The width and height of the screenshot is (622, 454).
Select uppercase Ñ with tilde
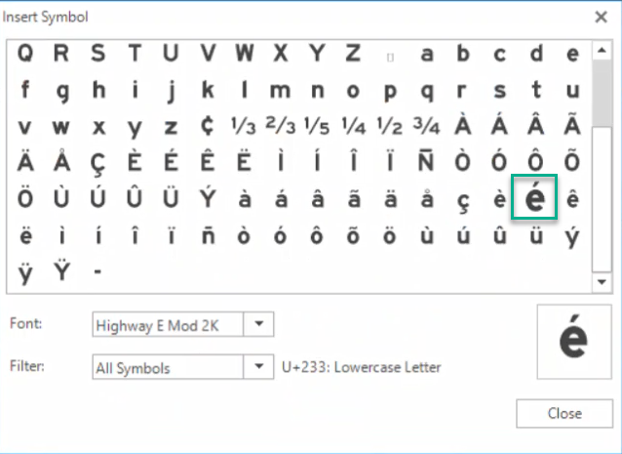point(426,162)
